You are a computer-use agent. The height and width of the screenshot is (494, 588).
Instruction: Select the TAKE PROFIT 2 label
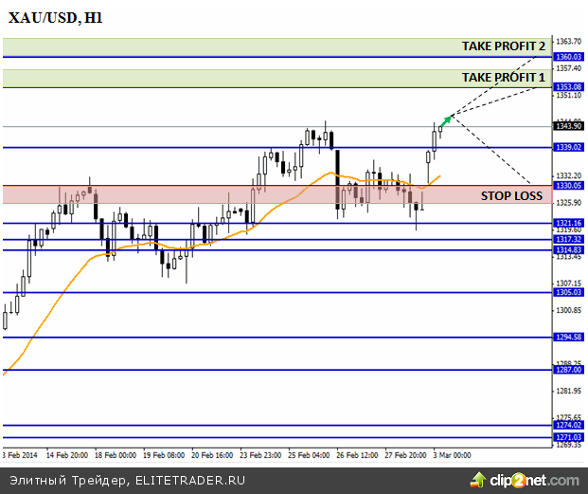(503, 46)
